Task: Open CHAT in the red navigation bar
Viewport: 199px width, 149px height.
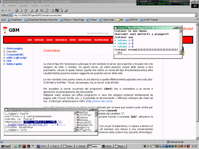Action: tap(49, 40)
